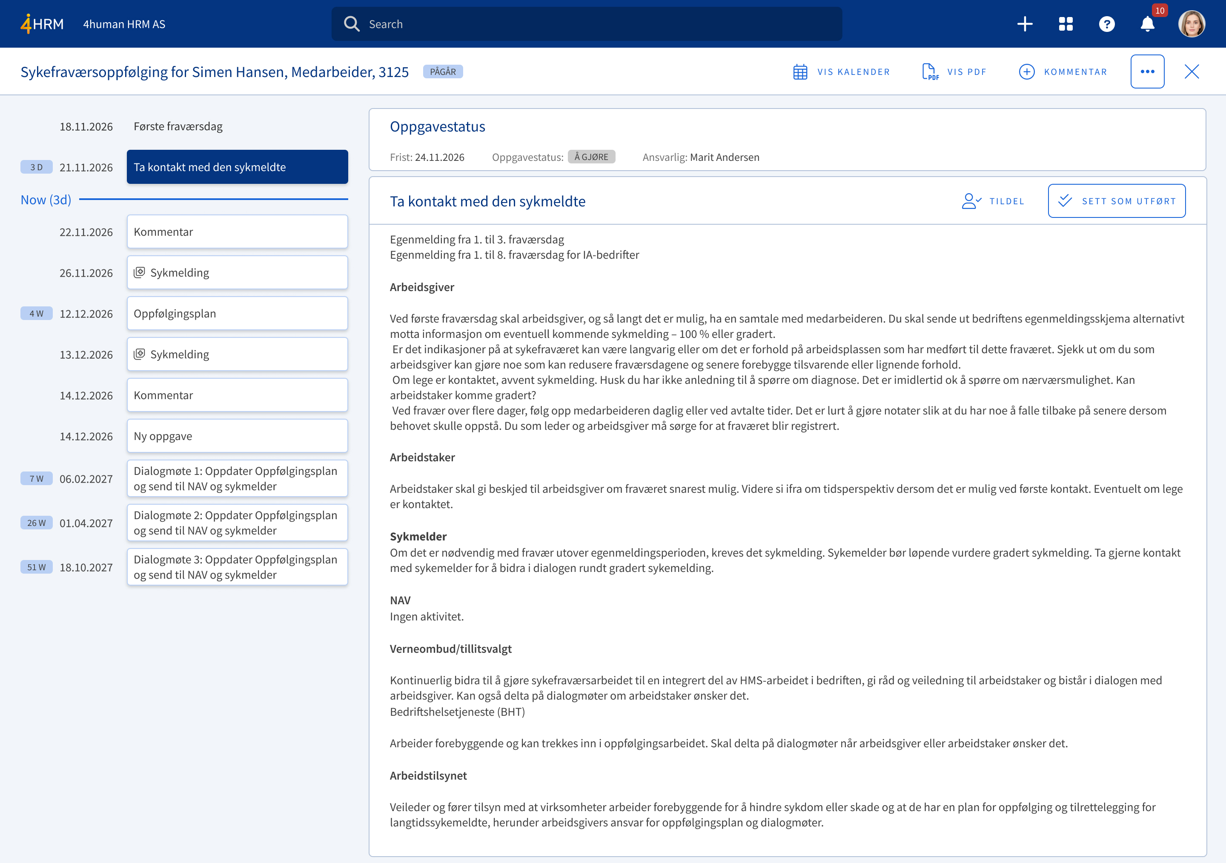The image size is (1226, 863).
Task: Open VIS PDF
Action: tap(954, 71)
